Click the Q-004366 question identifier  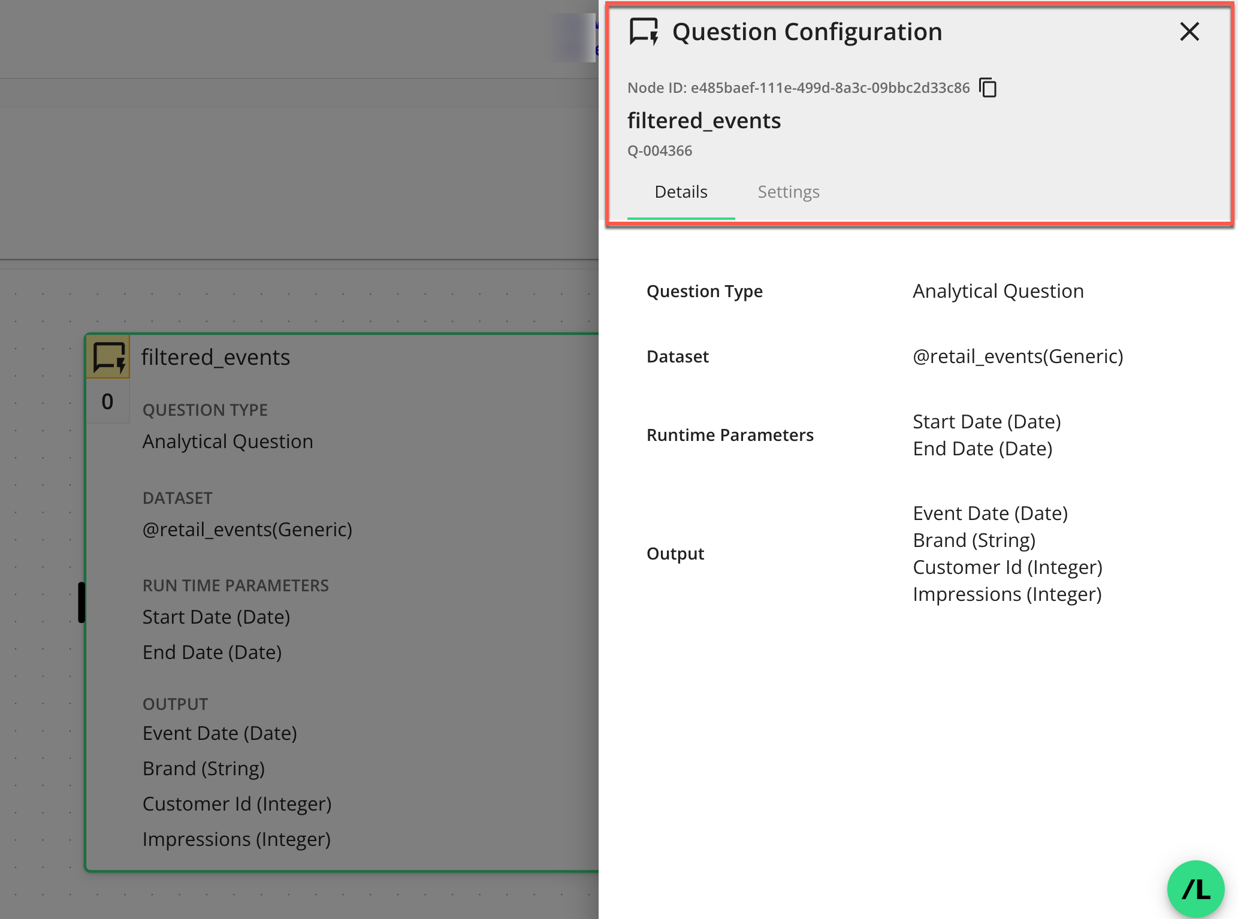point(659,151)
